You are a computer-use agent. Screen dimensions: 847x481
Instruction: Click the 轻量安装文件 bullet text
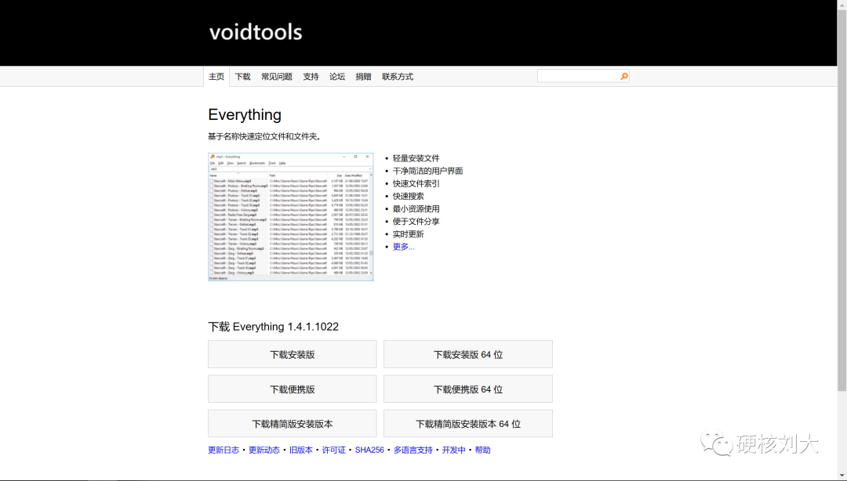pos(416,158)
